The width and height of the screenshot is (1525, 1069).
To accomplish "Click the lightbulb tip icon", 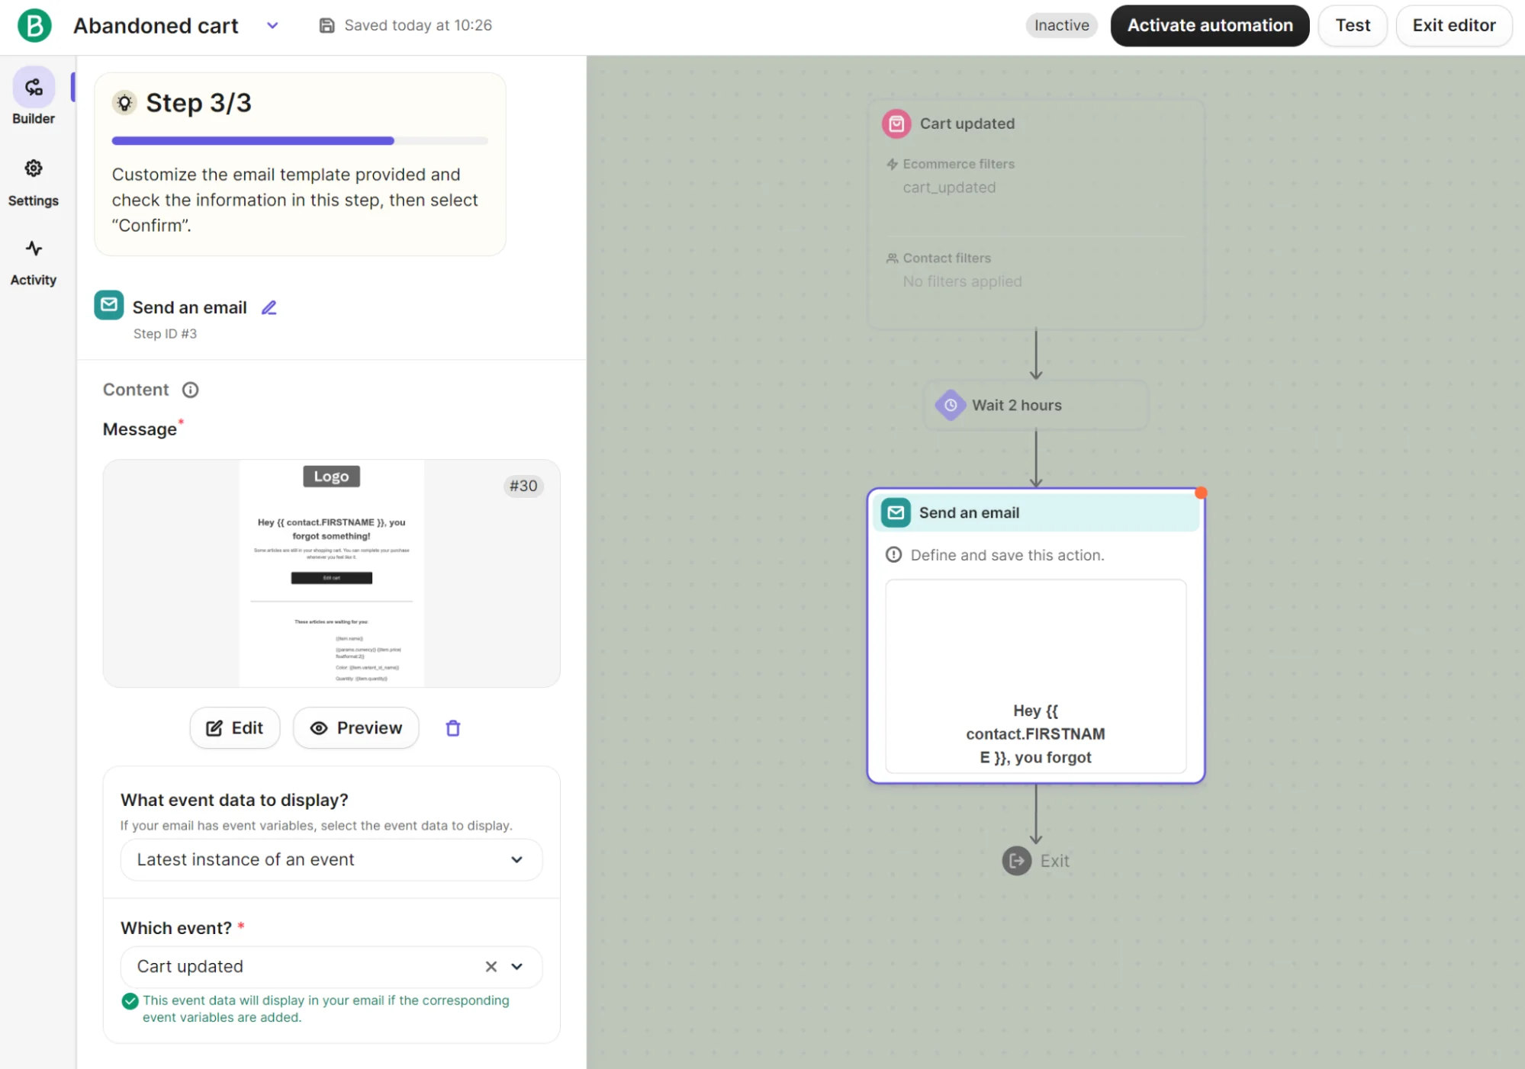I will (x=124, y=102).
